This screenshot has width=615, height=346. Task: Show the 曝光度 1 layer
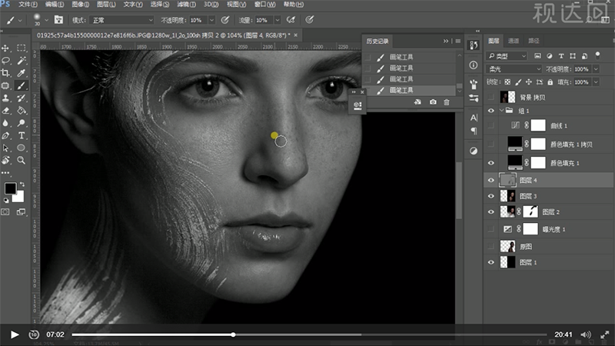tap(490, 229)
